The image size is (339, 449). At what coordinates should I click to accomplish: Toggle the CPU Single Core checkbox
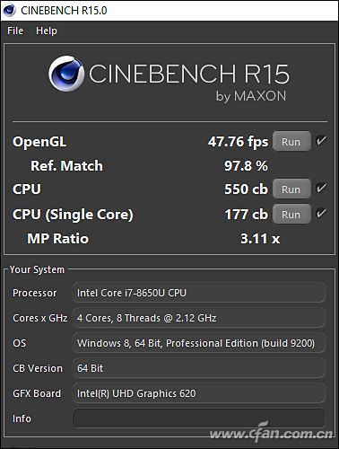(321, 214)
